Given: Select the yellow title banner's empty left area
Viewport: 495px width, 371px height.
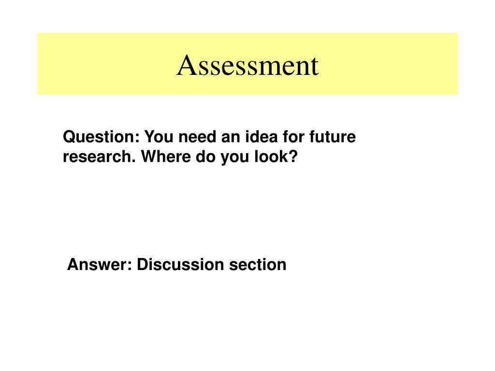Looking at the screenshot, I should [104, 64].
